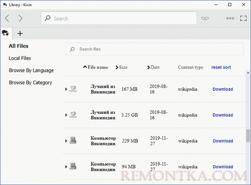Screen dimensions: 251x185
Task: Click the magnifier icon in Search files box
Action: [x=72, y=49]
